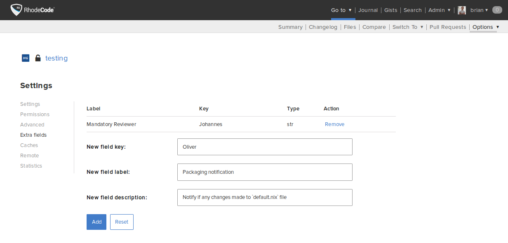
Task: Click the unlocked padlock icon
Action: (x=38, y=58)
